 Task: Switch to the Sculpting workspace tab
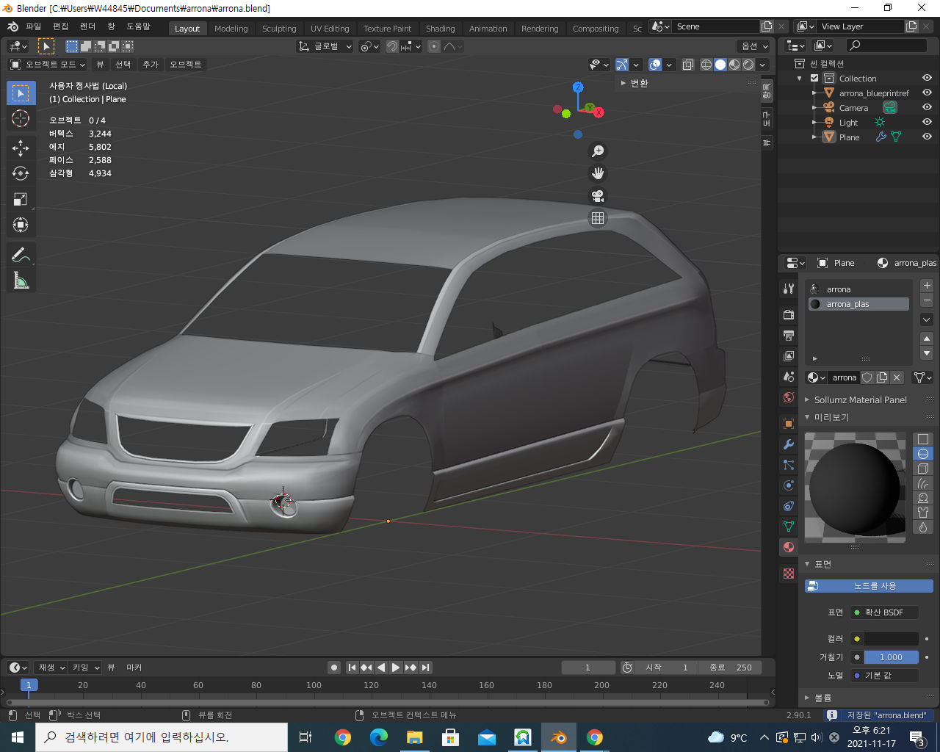click(x=279, y=29)
